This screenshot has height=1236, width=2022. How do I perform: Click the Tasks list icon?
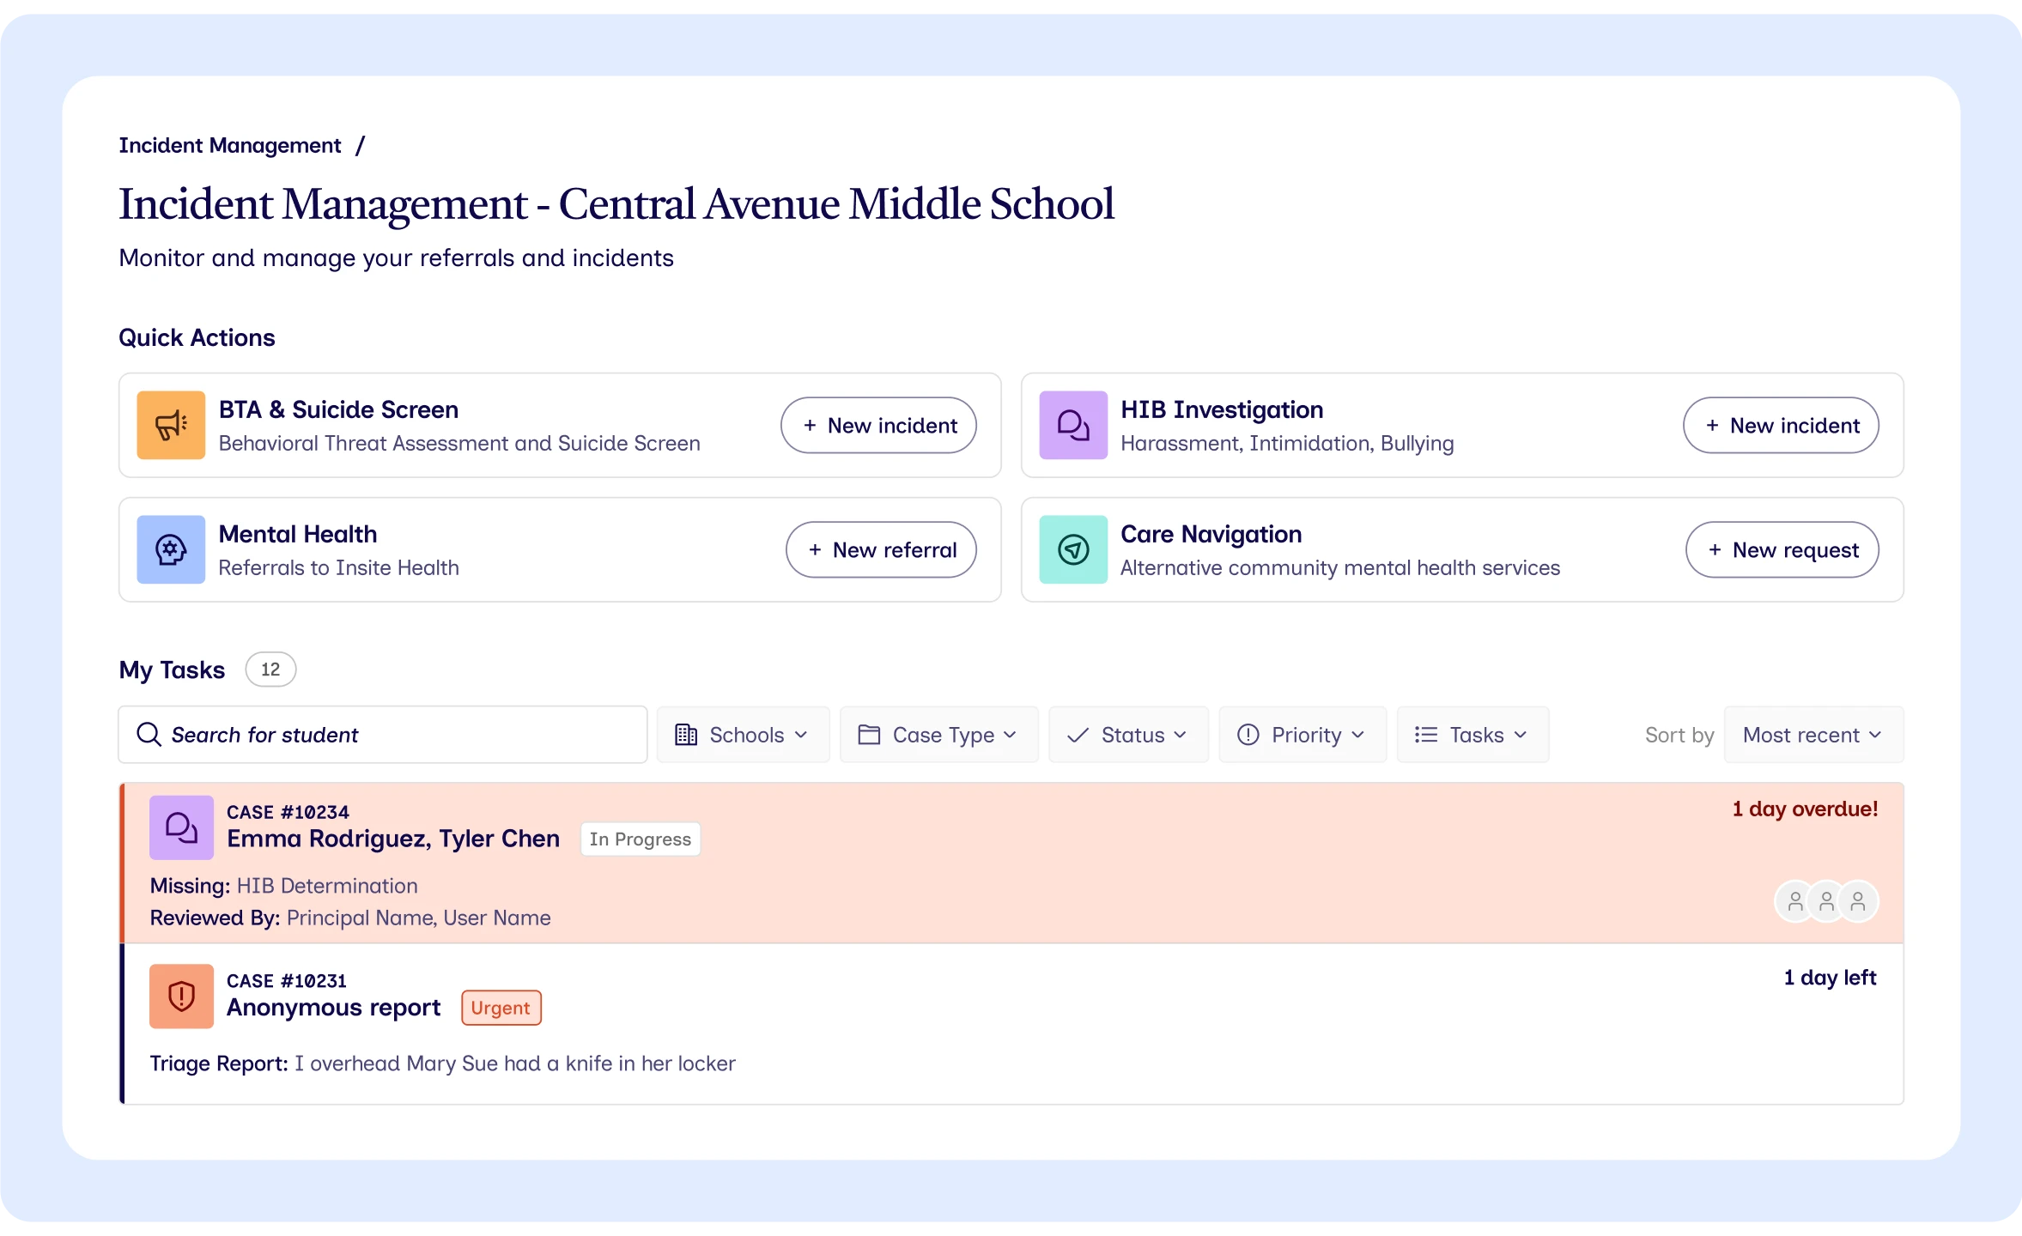tap(1426, 735)
